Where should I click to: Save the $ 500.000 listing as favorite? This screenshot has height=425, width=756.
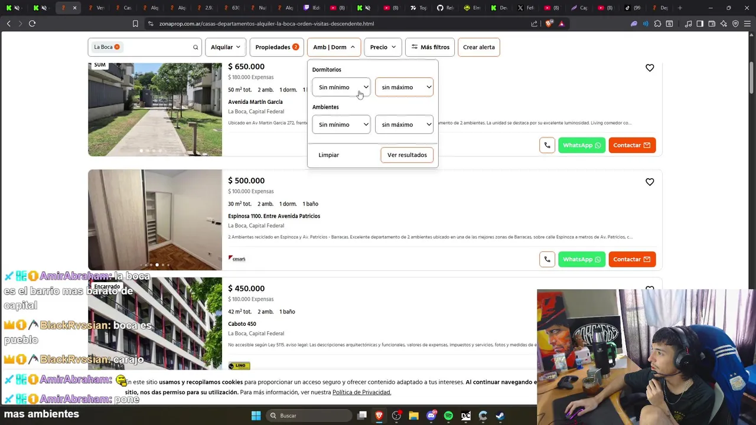[x=650, y=182]
